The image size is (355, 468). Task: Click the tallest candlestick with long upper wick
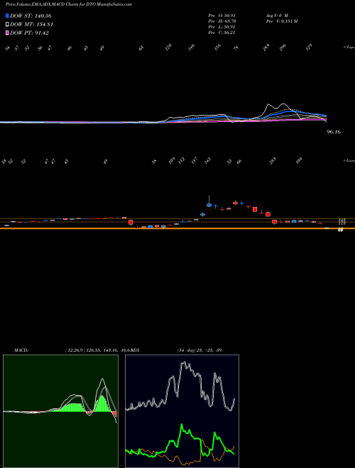[x=209, y=201]
